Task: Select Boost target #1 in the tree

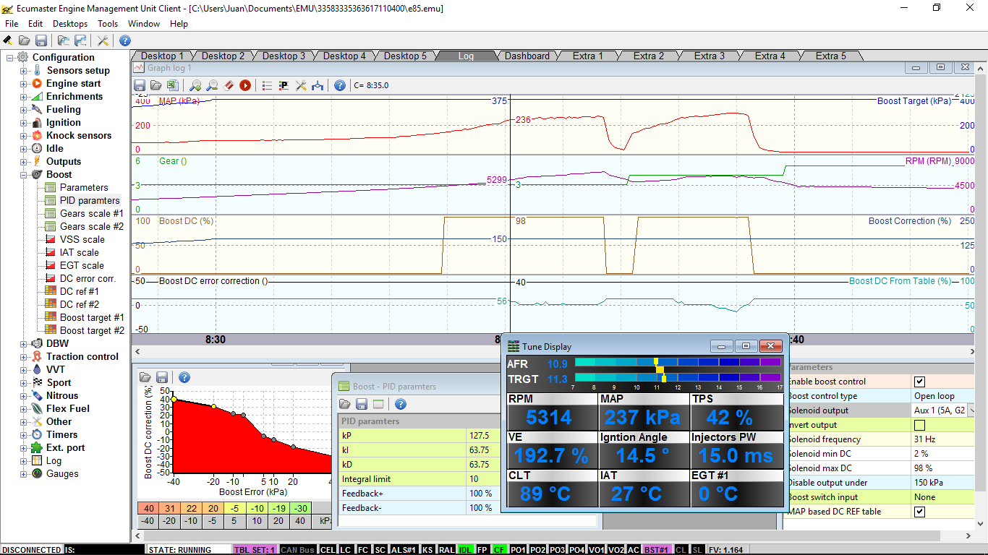Action: [x=91, y=317]
